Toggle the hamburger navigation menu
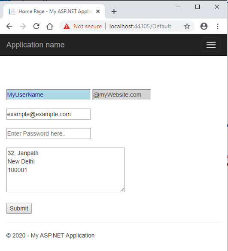228x251 pixels. point(211,45)
